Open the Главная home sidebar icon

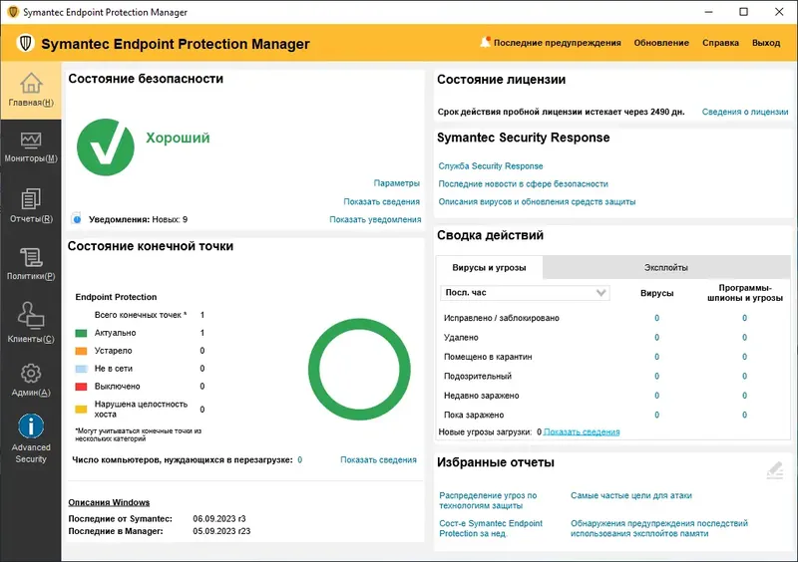31,83
